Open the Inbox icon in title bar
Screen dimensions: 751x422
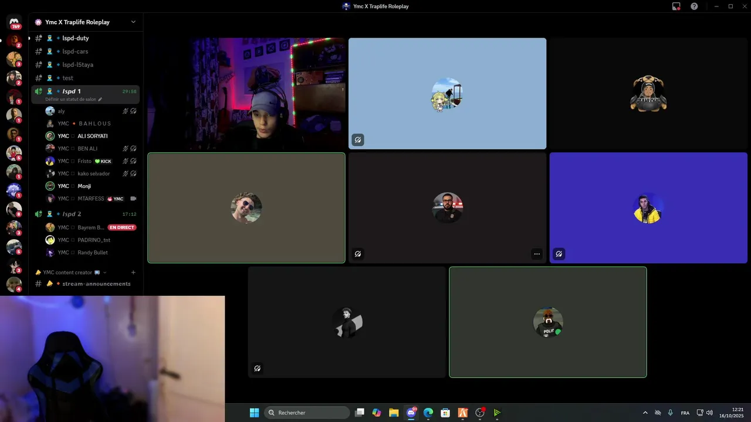[676, 6]
